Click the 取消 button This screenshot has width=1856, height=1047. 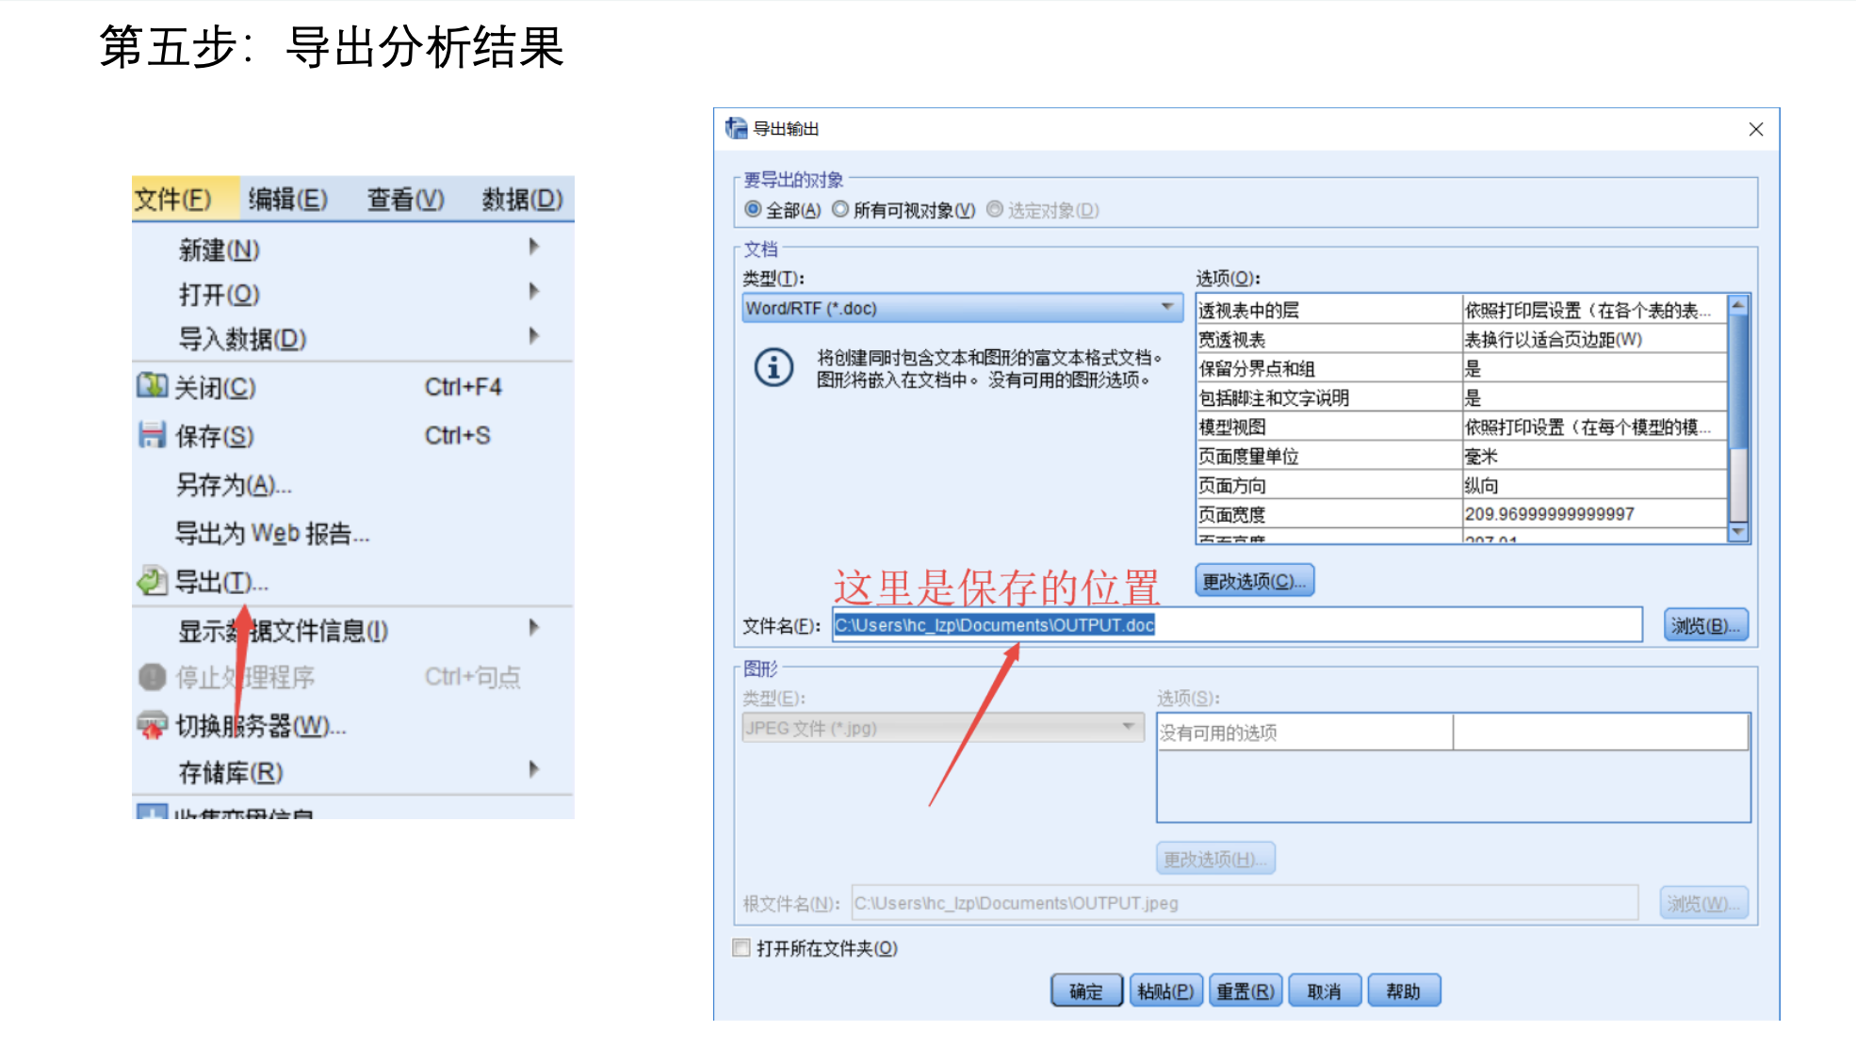pyautogui.click(x=1324, y=991)
